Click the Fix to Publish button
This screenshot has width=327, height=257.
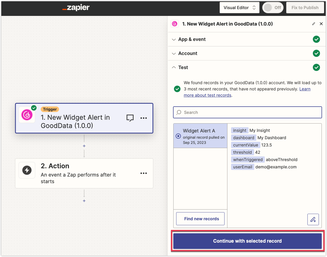coord(305,8)
